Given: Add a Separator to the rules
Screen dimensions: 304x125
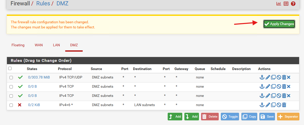Looking at the screenshot, I should pyautogui.click(x=288, y=117).
